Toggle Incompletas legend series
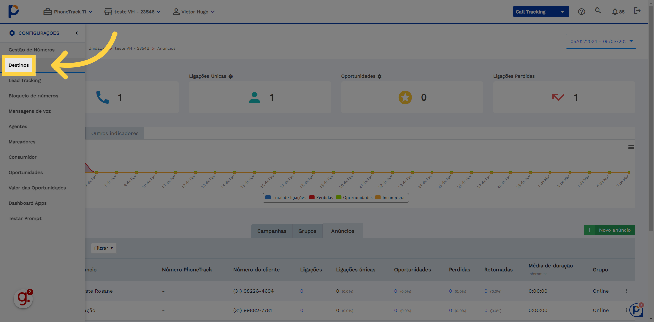This screenshot has width=654, height=322. click(x=391, y=198)
